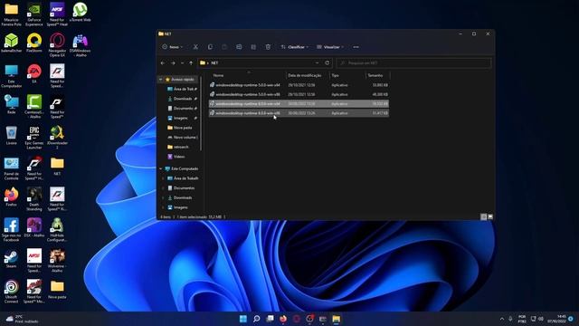The image size is (579, 326).
Task: Expand the address bar history dropdown
Action: click(x=317, y=62)
